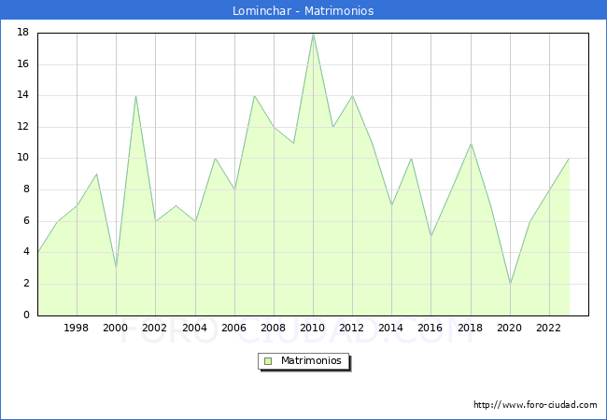The height and width of the screenshot is (420, 607).
Task: Click the green Matrimonios legend swatch
Action: 267,360
